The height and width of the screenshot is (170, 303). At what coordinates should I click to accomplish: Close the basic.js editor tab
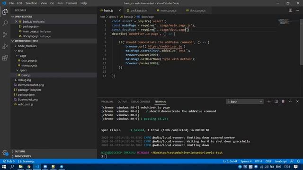click(x=120, y=10)
